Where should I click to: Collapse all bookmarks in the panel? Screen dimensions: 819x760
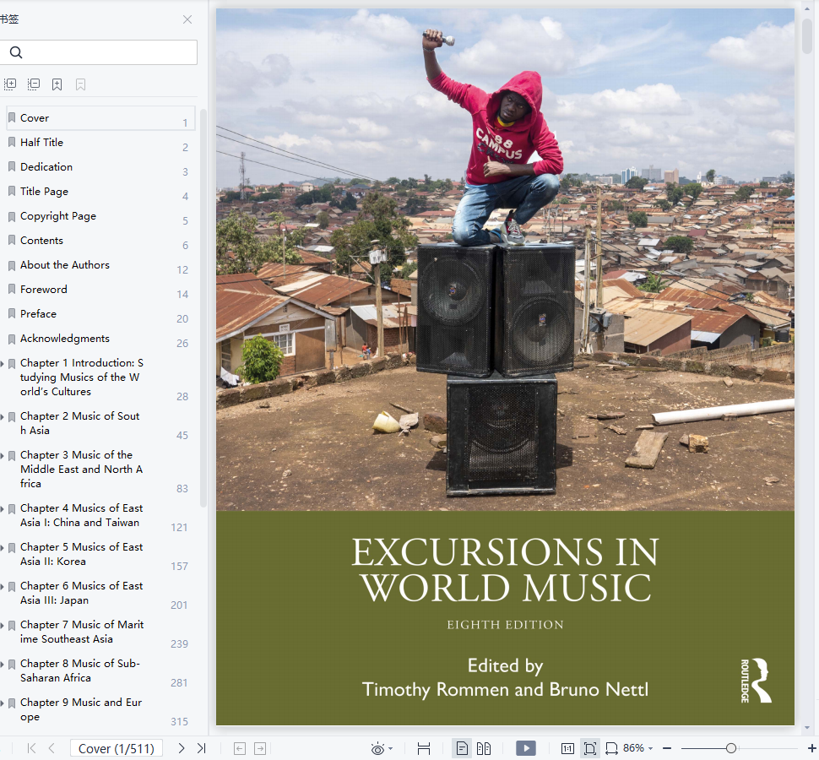point(34,84)
